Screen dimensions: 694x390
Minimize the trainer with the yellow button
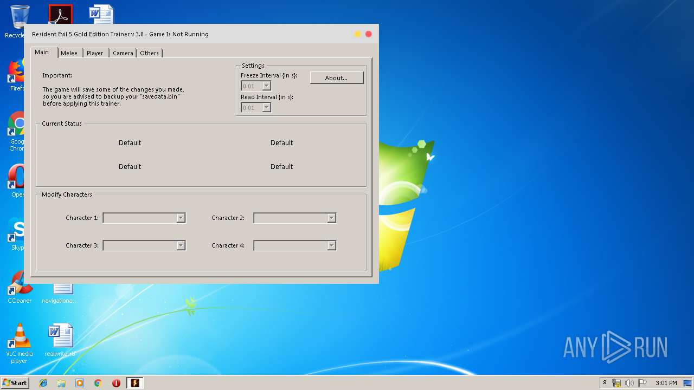(x=357, y=34)
